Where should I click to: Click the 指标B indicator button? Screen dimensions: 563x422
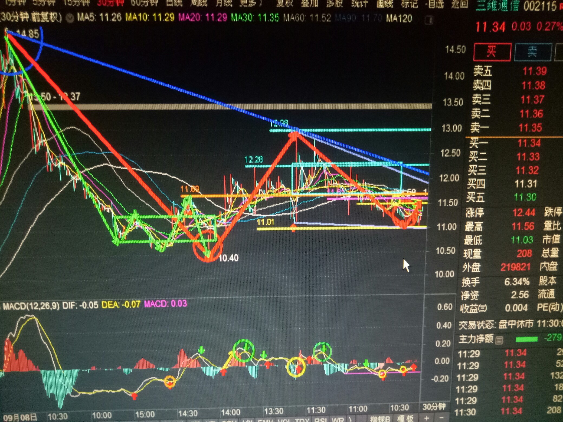coord(380,420)
